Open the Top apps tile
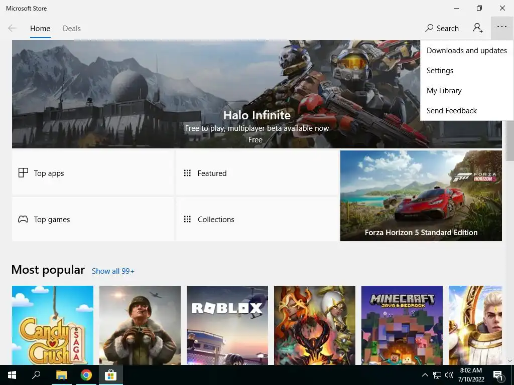 coord(93,173)
